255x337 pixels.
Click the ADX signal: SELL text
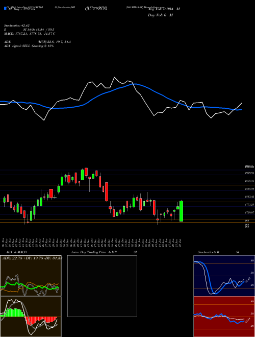point(29,46)
